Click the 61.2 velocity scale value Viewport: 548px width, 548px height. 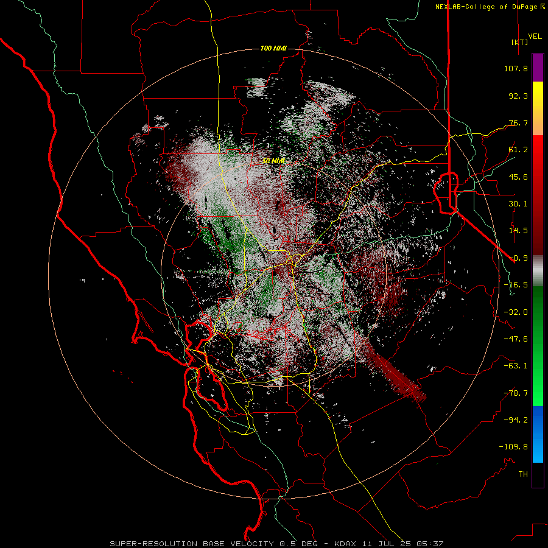point(518,150)
